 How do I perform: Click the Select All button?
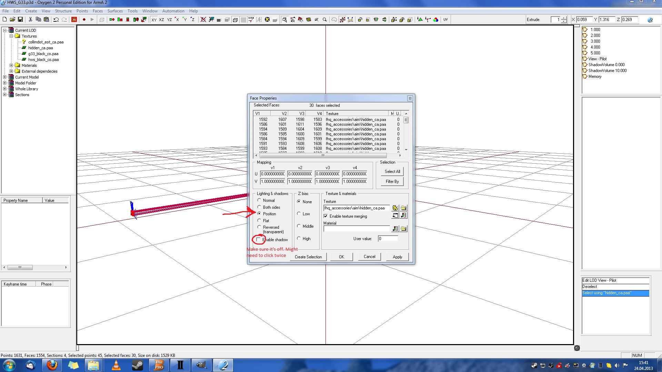coord(392,172)
